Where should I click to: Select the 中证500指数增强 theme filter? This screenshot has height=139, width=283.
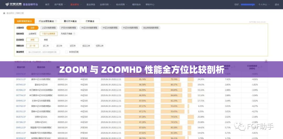pos(130,28)
